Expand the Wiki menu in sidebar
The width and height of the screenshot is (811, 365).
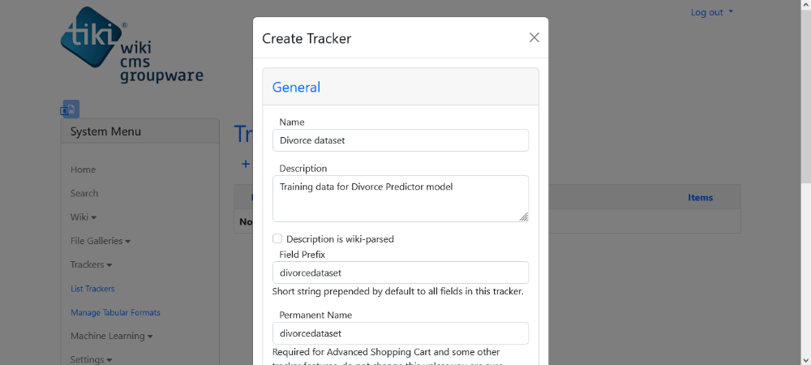point(84,217)
